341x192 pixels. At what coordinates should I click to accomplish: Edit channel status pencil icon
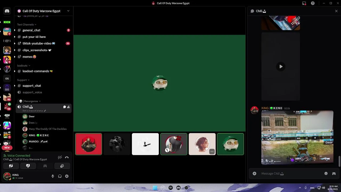pos(45,111)
